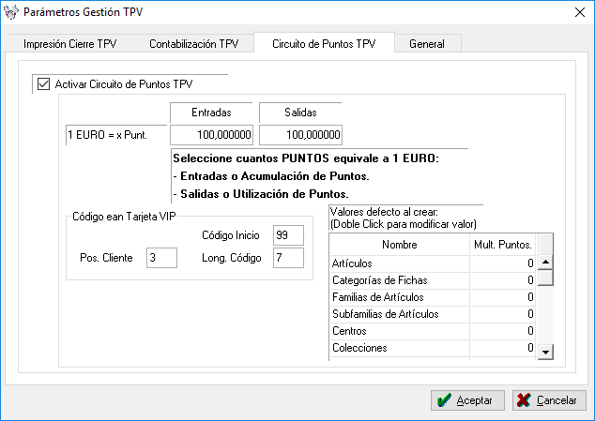
Task: Click the Código ean Tarjeta VIP label
Action: click(x=124, y=217)
